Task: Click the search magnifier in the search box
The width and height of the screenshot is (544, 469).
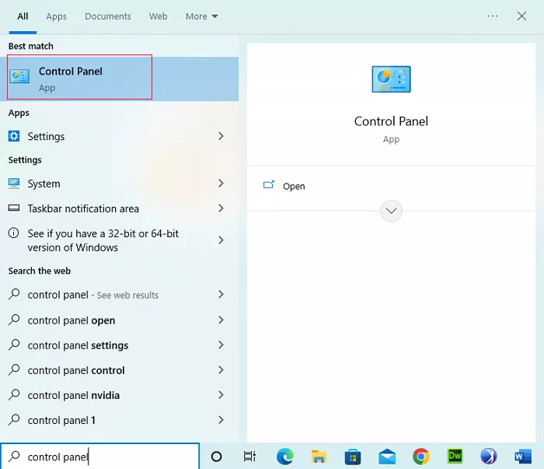Action: click(14, 456)
